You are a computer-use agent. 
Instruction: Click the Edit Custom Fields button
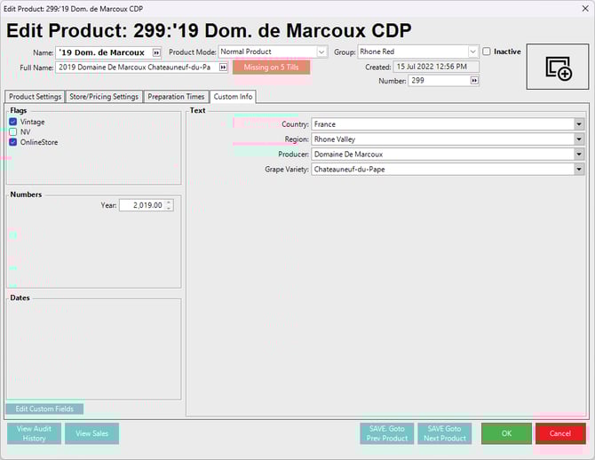coord(44,408)
